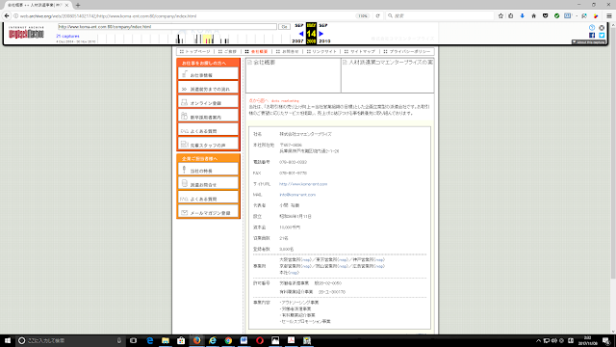Launch Google Chrome from the taskbar
The image size is (616, 347).
[228, 340]
